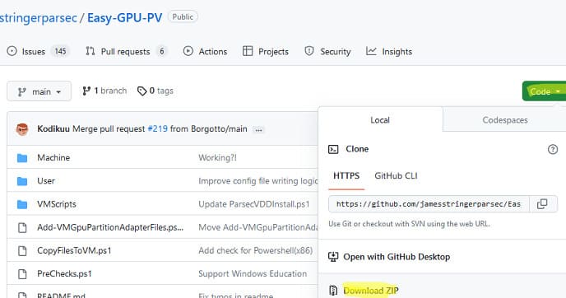
Task: Switch to the Local tab
Action: point(380,120)
